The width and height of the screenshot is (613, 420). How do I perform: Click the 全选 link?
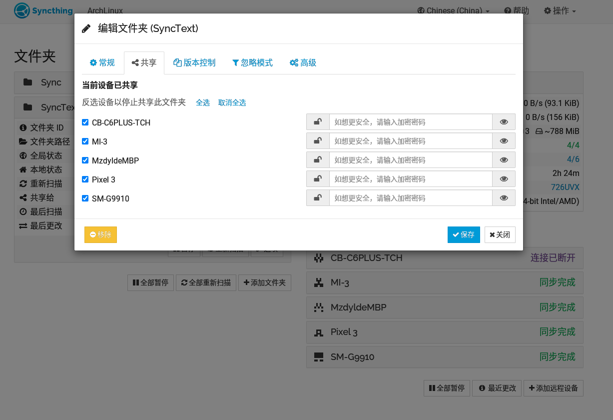[x=203, y=102]
